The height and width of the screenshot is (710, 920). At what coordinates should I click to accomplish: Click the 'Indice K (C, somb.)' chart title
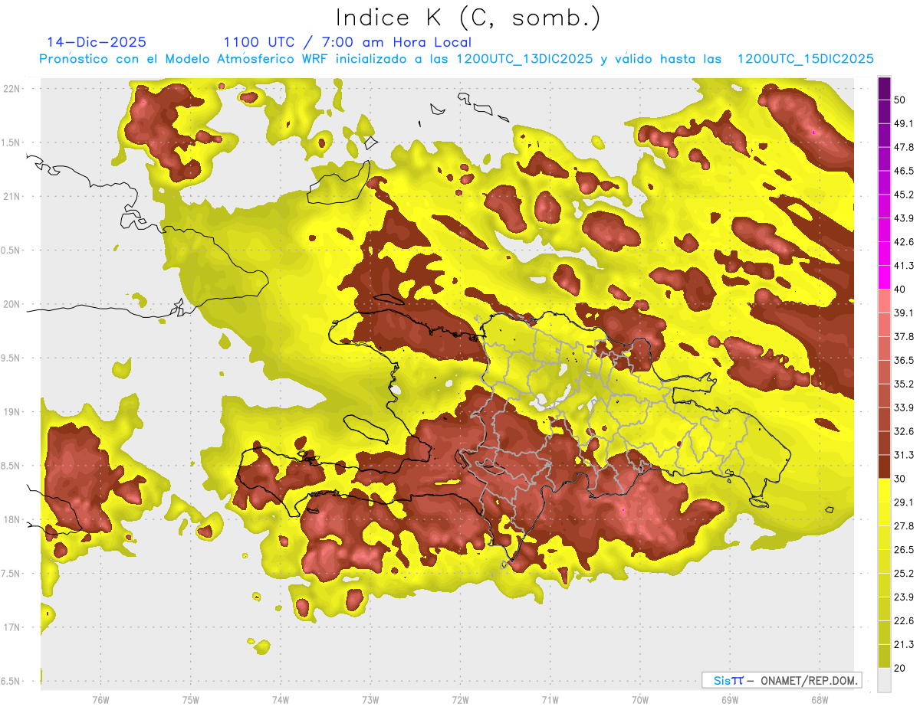[x=468, y=17]
